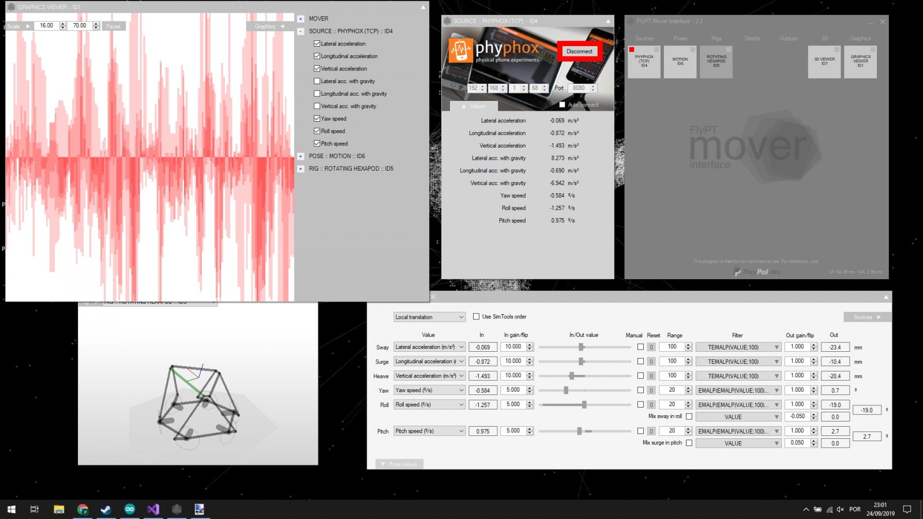923x519 pixels.
Task: Click the network icon in the system tray
Action: coord(830,509)
